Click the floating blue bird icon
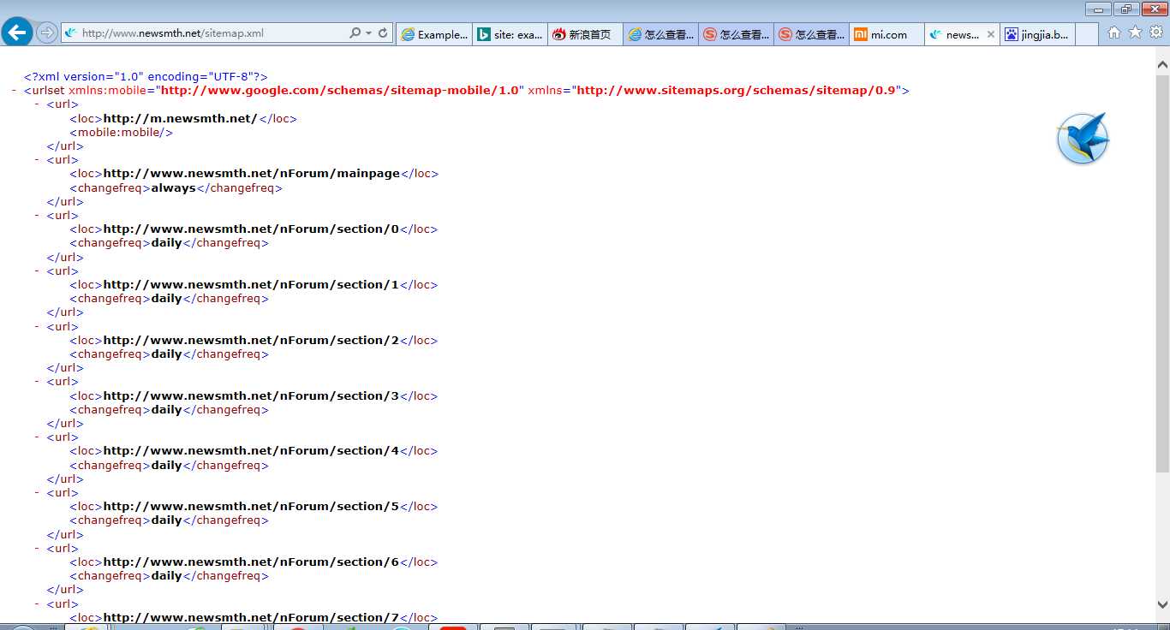The image size is (1170, 630). [x=1083, y=138]
